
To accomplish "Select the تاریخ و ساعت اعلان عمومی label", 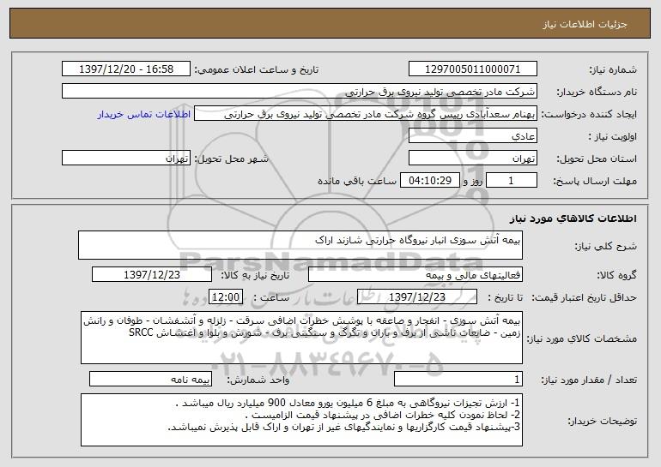I will pos(257,70).
